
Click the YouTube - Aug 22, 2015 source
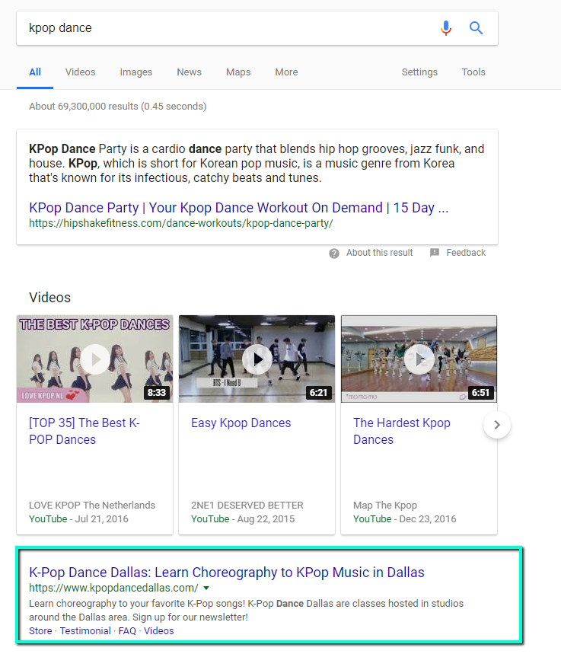[x=243, y=519]
